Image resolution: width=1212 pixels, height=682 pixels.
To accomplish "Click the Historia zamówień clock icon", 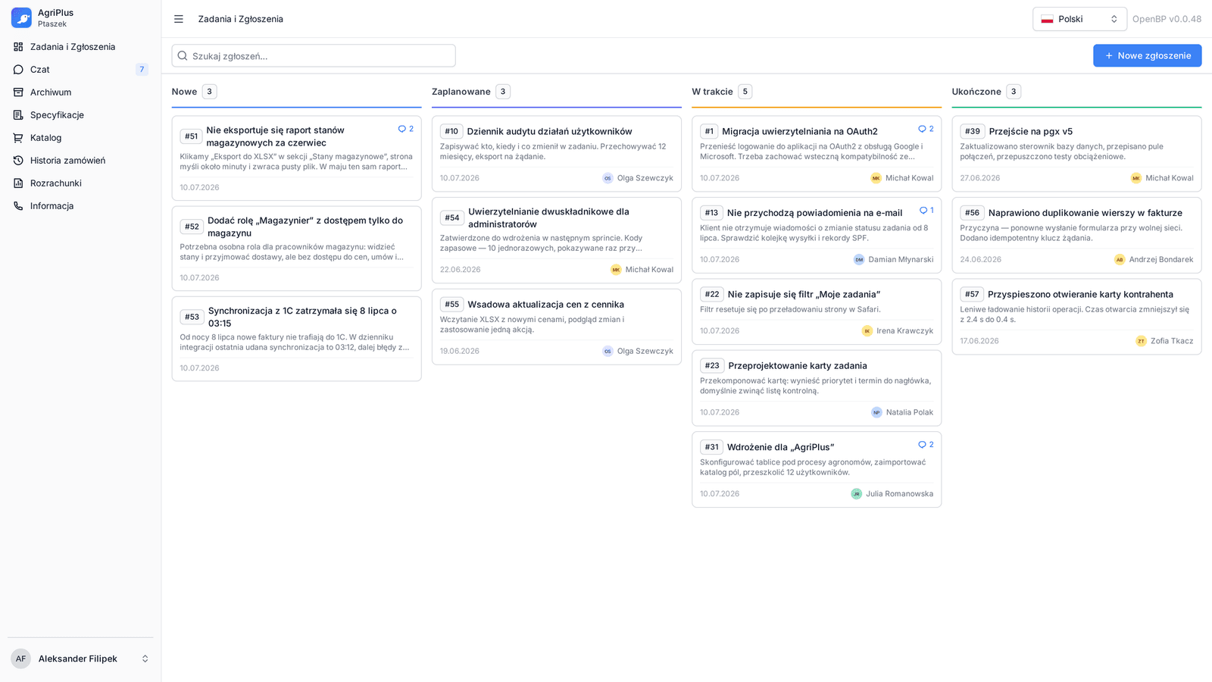I will coord(18,161).
